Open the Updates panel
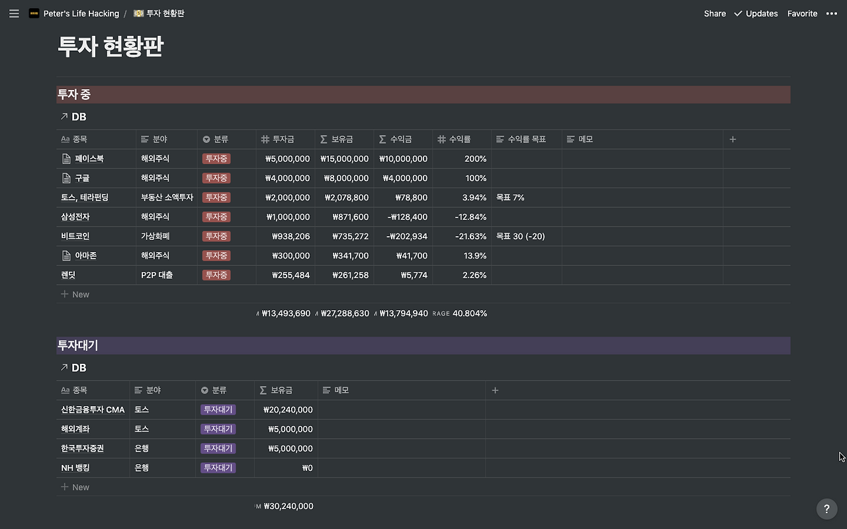Image resolution: width=847 pixels, height=529 pixels. coord(762,13)
